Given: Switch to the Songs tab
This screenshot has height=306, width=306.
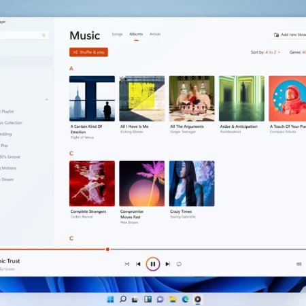Looking at the screenshot, I should coord(117,34).
